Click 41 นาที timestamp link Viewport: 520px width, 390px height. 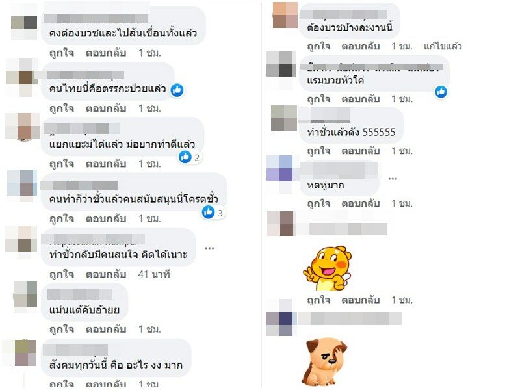click(x=154, y=274)
